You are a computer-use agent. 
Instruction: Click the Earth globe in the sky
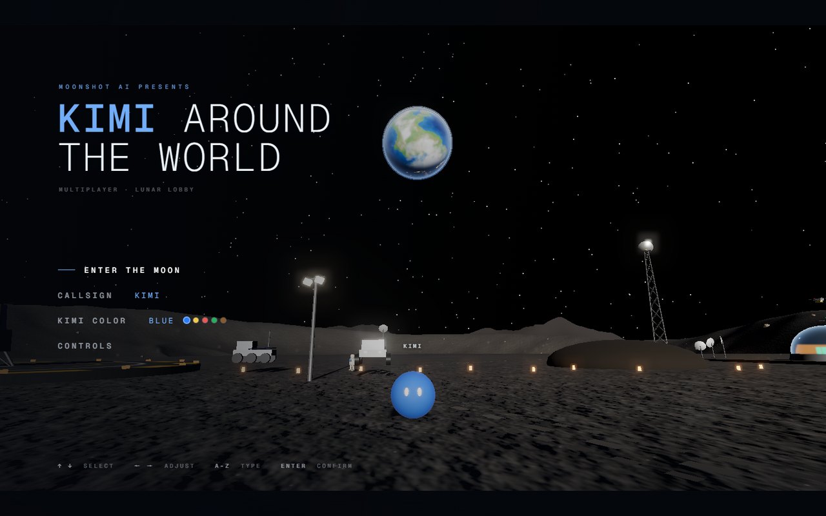418,143
